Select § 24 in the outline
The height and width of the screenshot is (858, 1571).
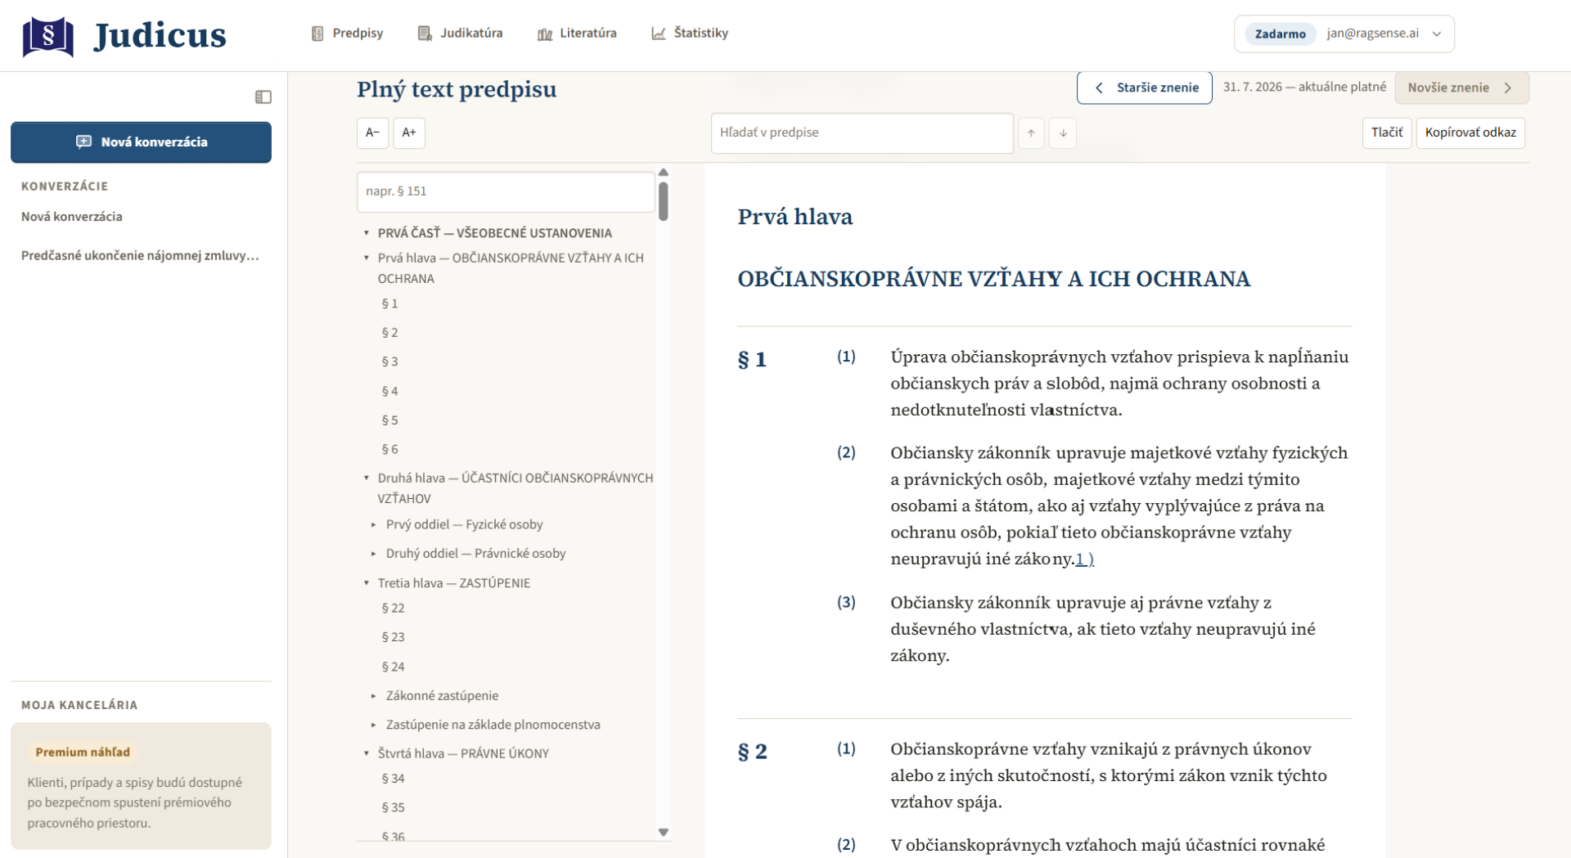(393, 667)
